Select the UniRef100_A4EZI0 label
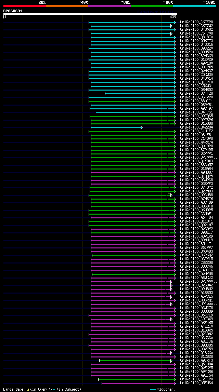Screen dimensions: 219x392 [196, 327]
